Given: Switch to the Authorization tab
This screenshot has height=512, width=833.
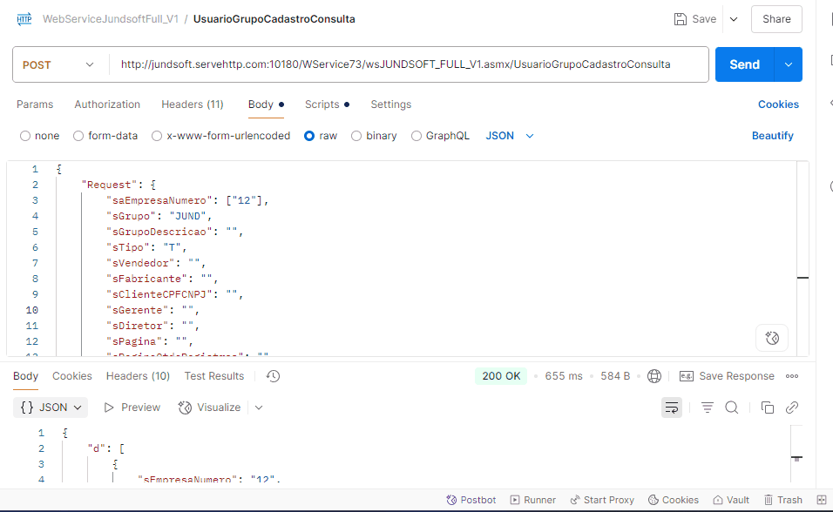Looking at the screenshot, I should click(107, 104).
